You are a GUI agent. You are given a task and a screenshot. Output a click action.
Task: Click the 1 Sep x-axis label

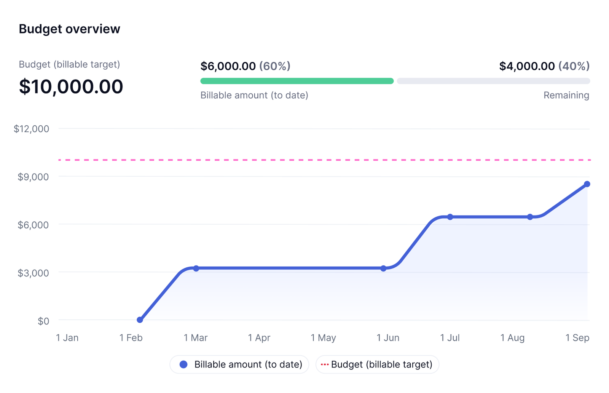point(577,338)
